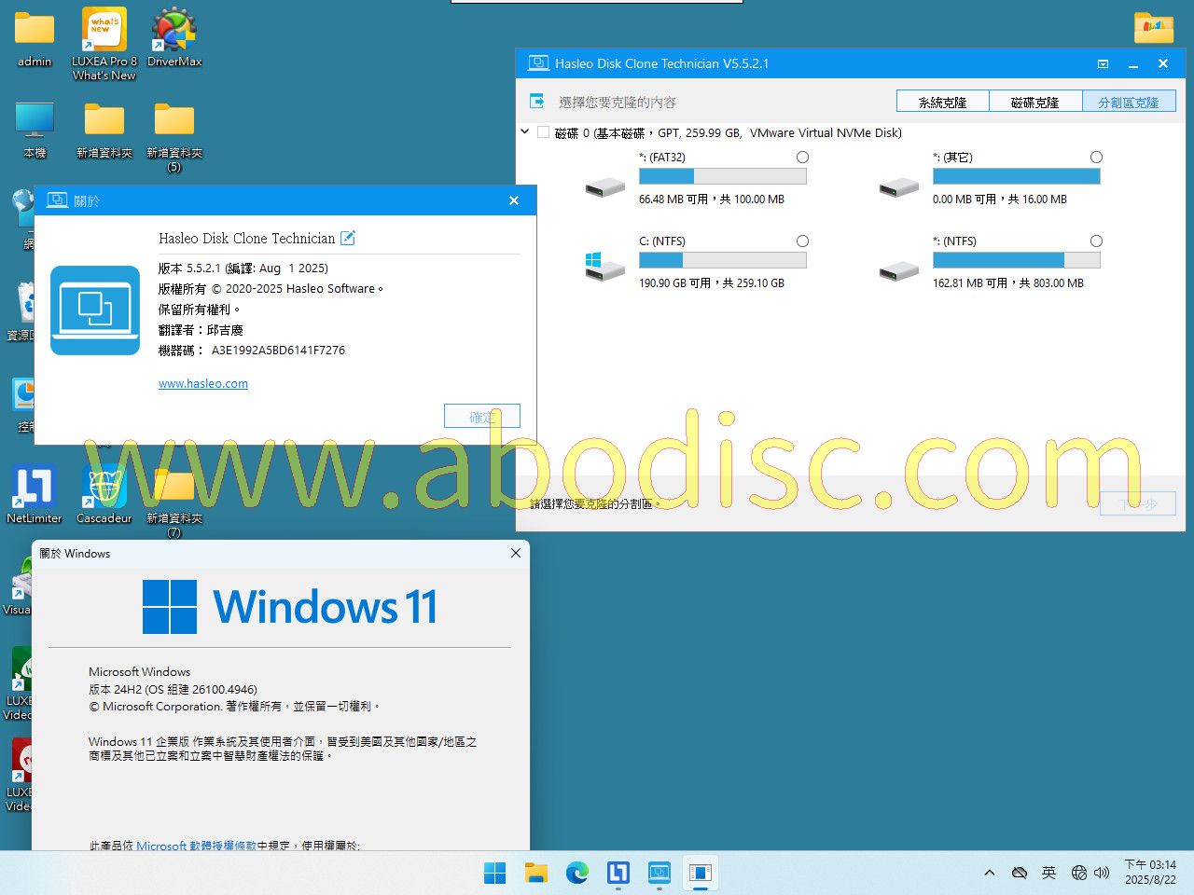
Task: Check the 磁碟 0 checkbox
Action: click(543, 132)
